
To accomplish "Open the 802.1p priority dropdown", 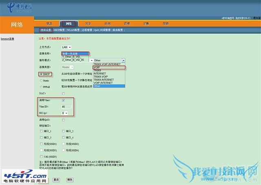I will (64, 113).
